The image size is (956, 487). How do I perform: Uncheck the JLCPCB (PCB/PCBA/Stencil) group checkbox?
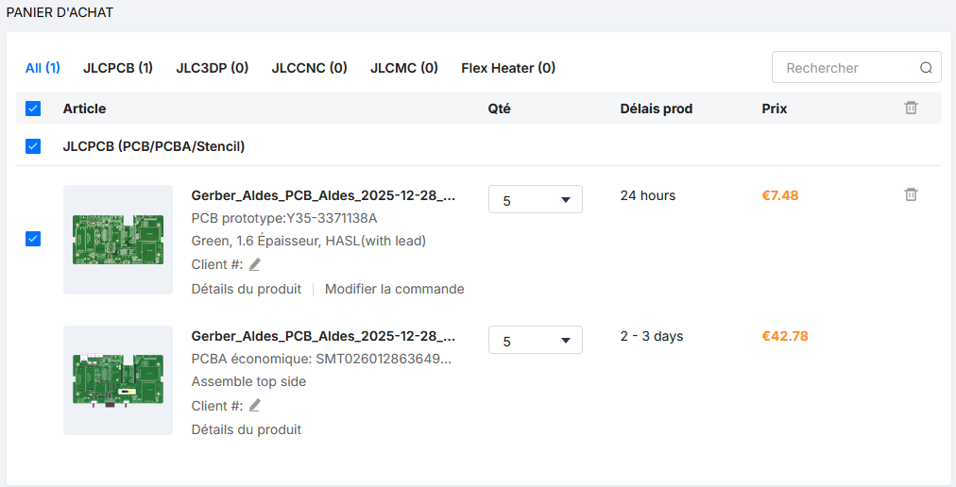pyautogui.click(x=33, y=146)
